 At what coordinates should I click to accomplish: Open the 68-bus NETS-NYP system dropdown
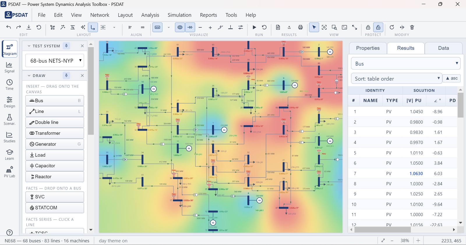coord(55,61)
